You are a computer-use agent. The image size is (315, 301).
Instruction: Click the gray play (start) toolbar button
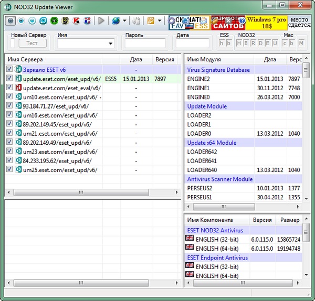click(101, 21)
